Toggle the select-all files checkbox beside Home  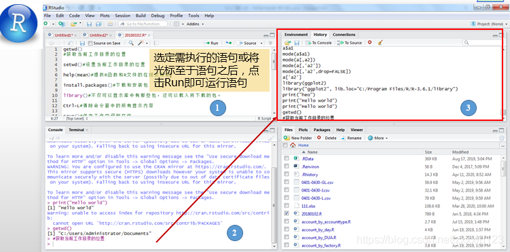(285, 145)
